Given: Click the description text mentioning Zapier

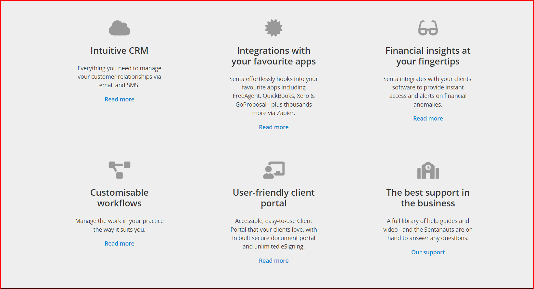Looking at the screenshot, I should (x=274, y=96).
